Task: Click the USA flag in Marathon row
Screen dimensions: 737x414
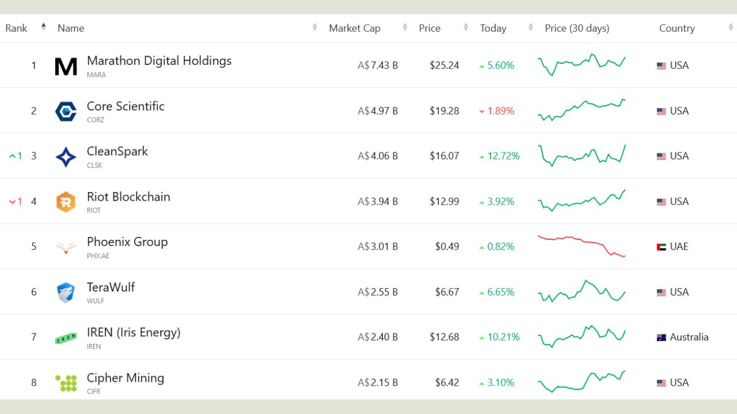Action: click(662, 66)
